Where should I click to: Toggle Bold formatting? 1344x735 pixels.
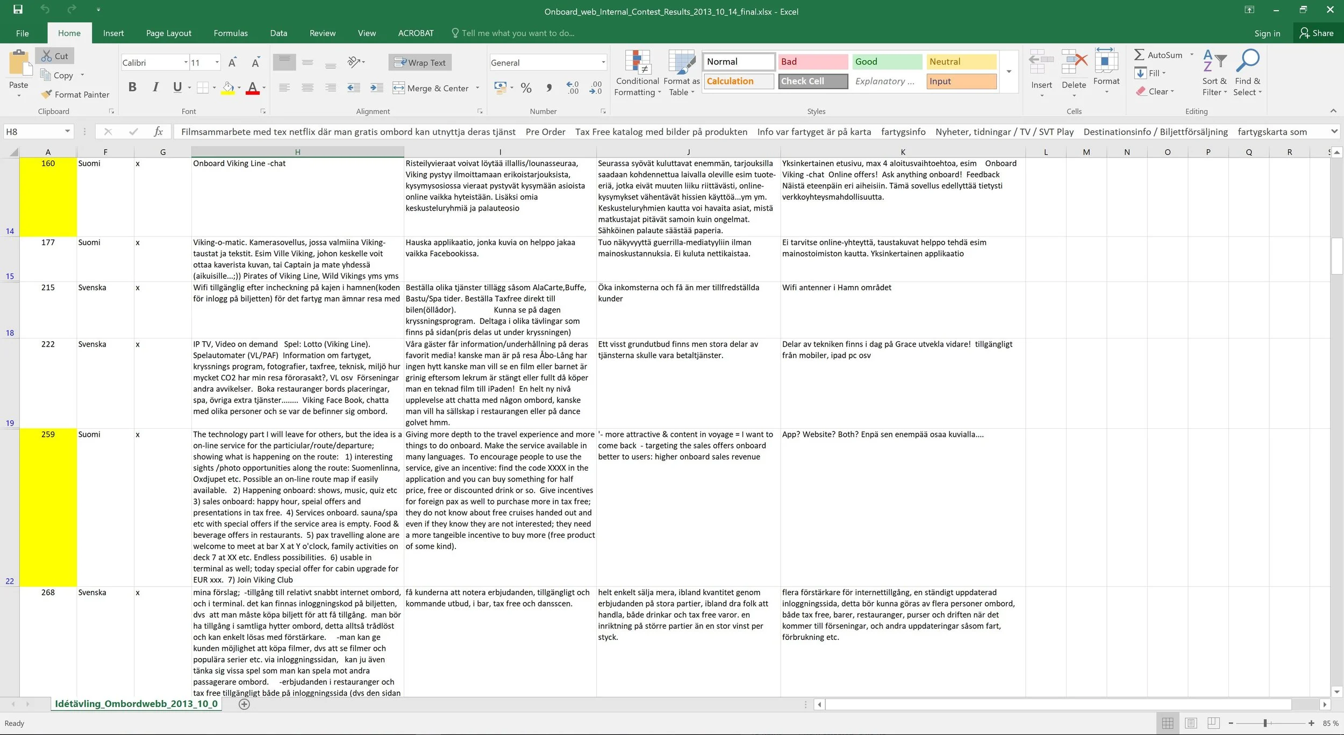(132, 88)
